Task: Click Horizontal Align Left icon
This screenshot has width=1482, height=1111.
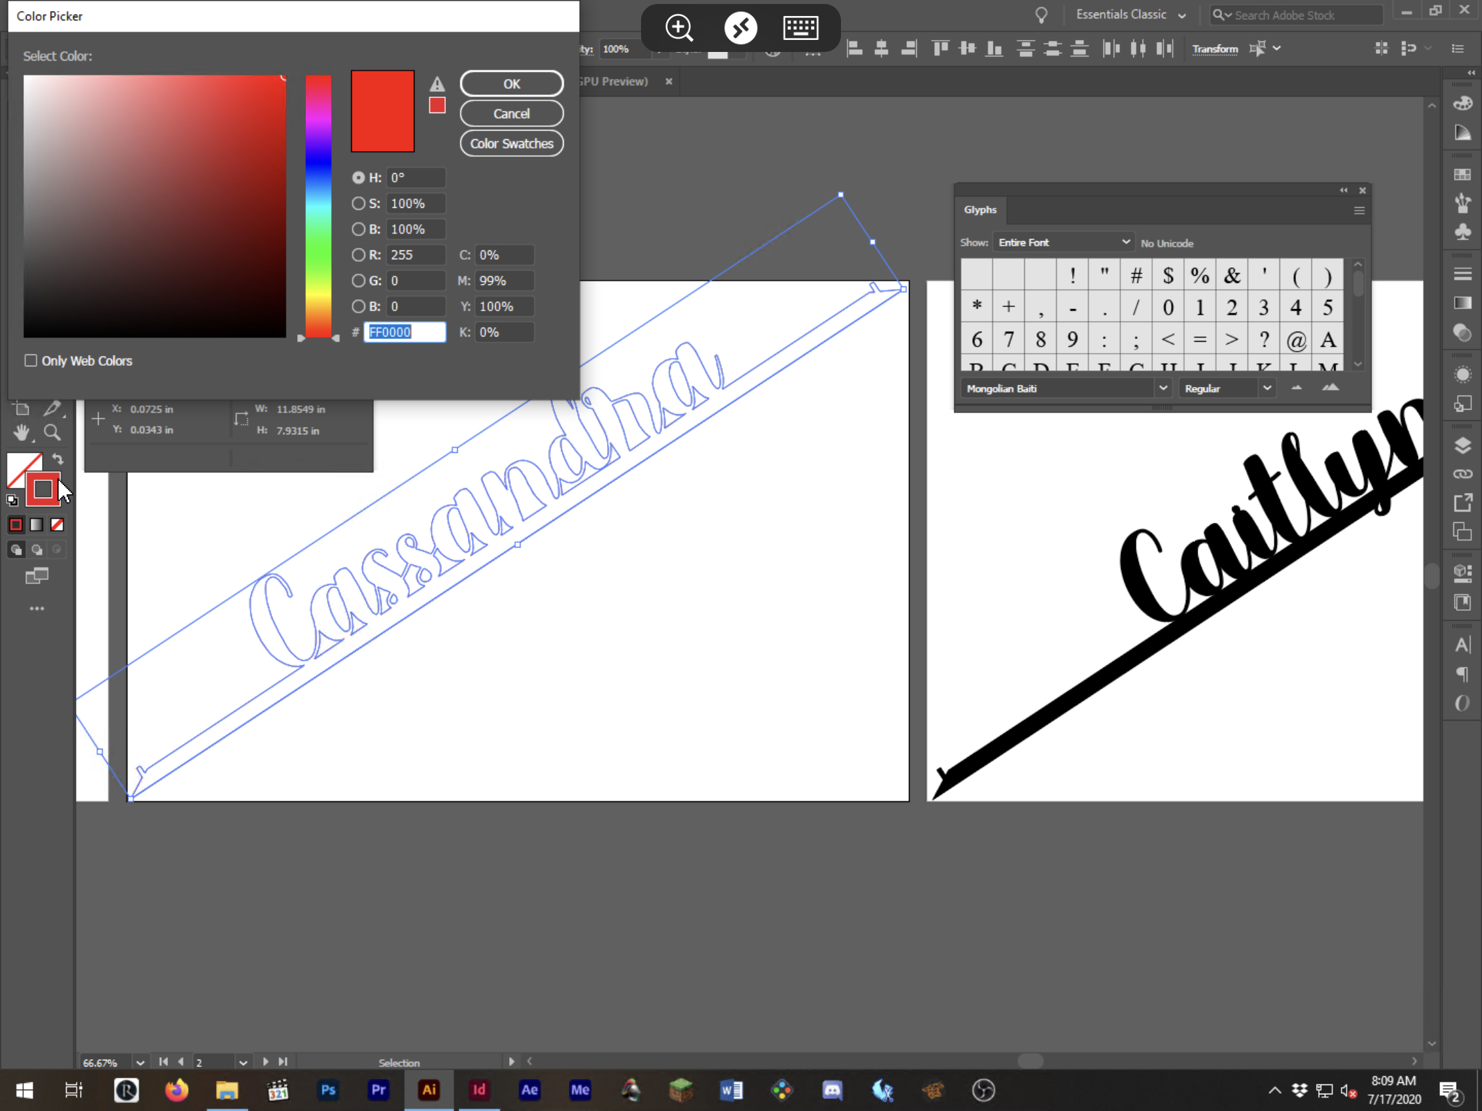Action: tap(854, 48)
